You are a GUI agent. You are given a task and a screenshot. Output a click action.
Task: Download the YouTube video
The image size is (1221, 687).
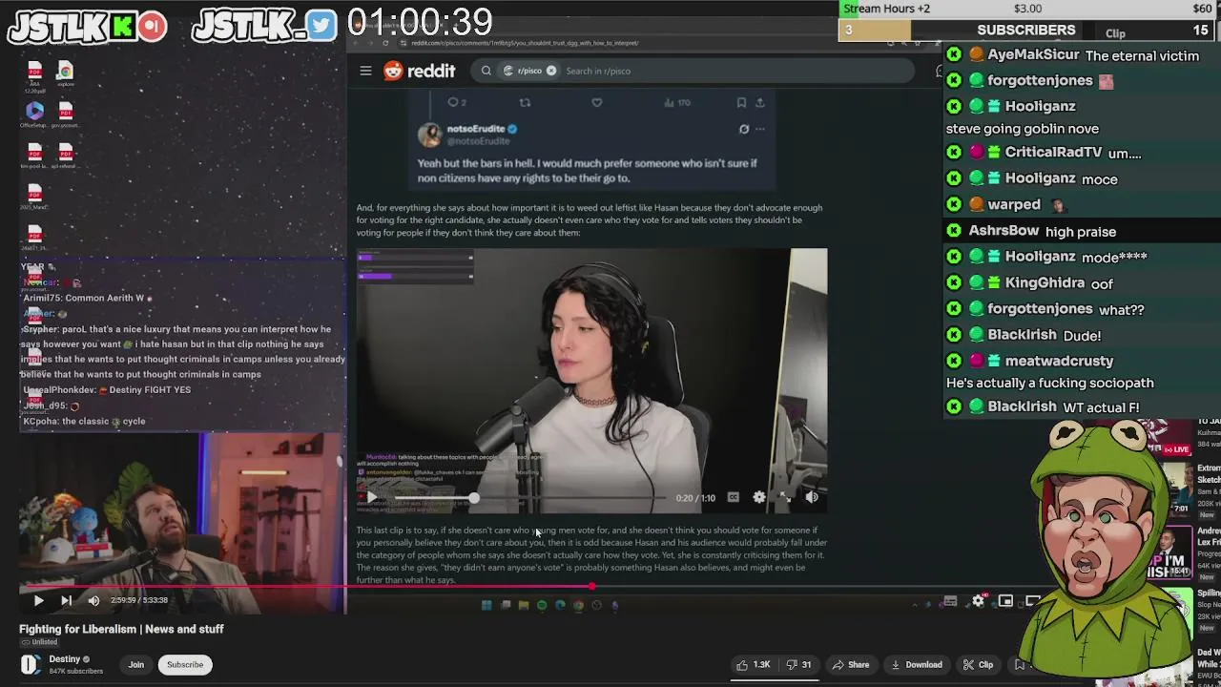click(x=916, y=665)
